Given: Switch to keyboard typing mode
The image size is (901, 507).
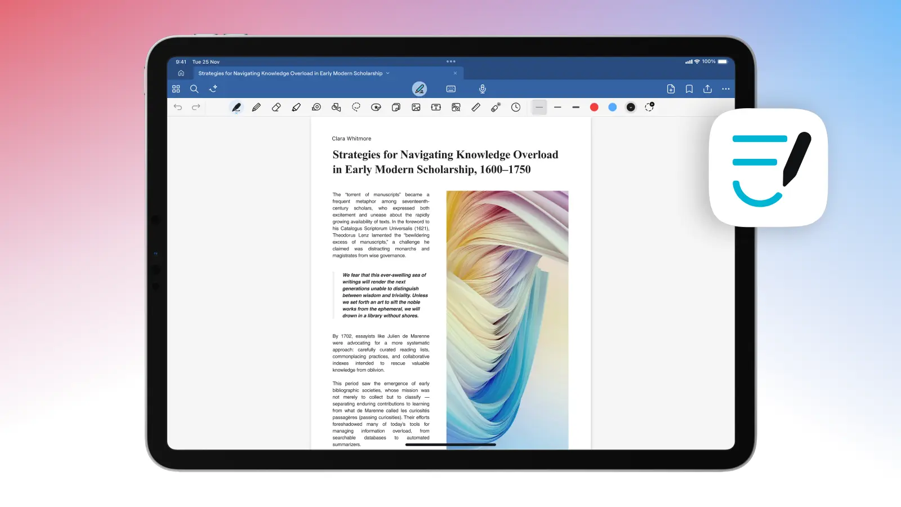Looking at the screenshot, I should pyautogui.click(x=450, y=89).
